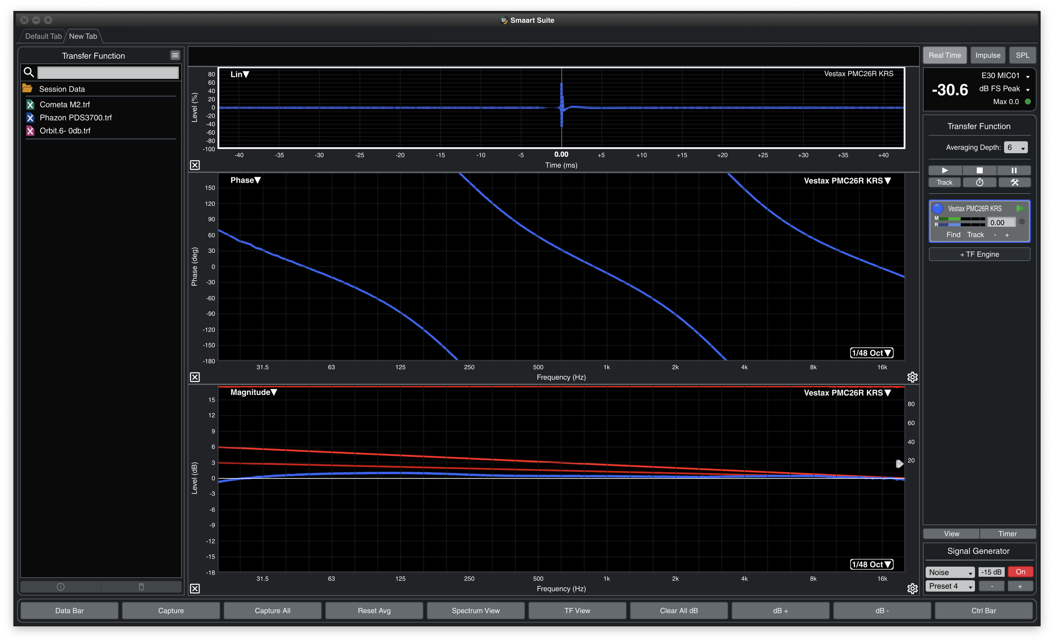The image size is (1054, 642).
Task: Switch to Real Time mode
Action: (x=944, y=55)
